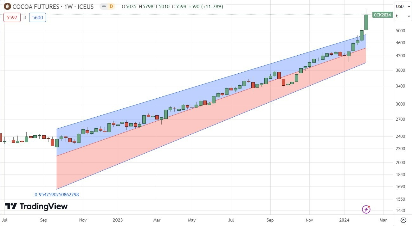Click the purple lightning icon with red dot
Viewport: 412px width, 226px height.
pyautogui.click(x=366, y=209)
